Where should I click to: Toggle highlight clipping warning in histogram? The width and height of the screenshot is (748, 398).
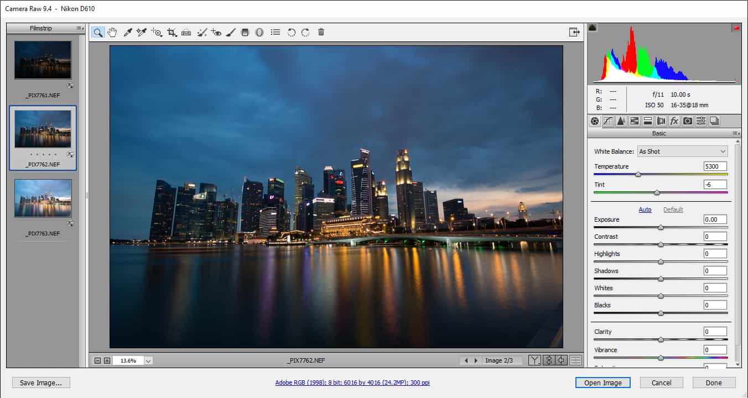pyautogui.click(x=736, y=28)
